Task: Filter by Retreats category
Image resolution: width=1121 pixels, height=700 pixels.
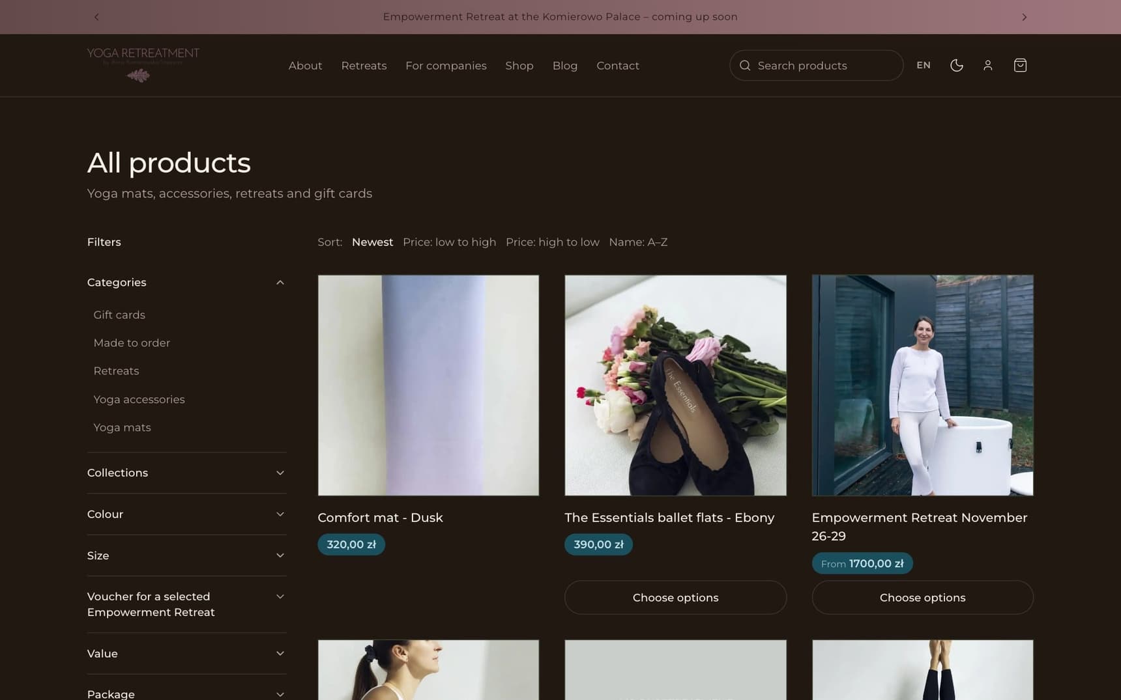Action: [x=116, y=371]
